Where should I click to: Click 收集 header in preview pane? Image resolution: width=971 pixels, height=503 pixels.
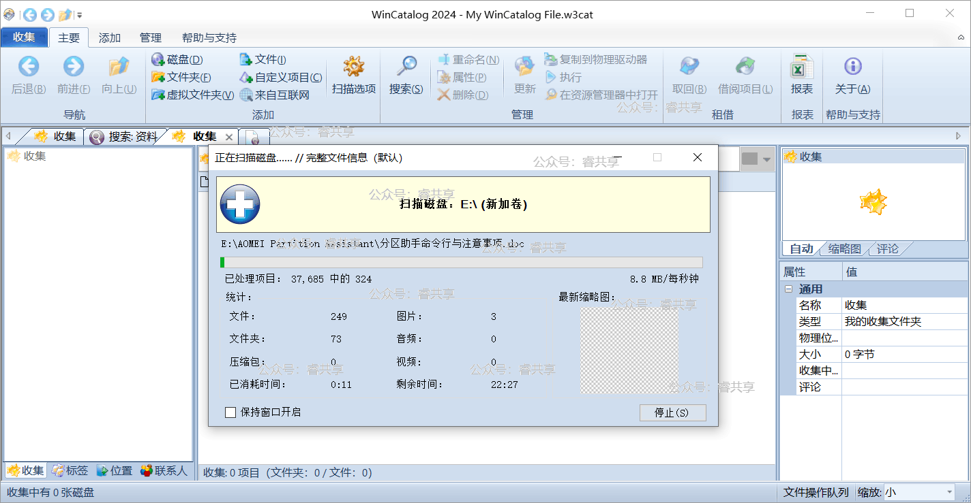point(874,157)
